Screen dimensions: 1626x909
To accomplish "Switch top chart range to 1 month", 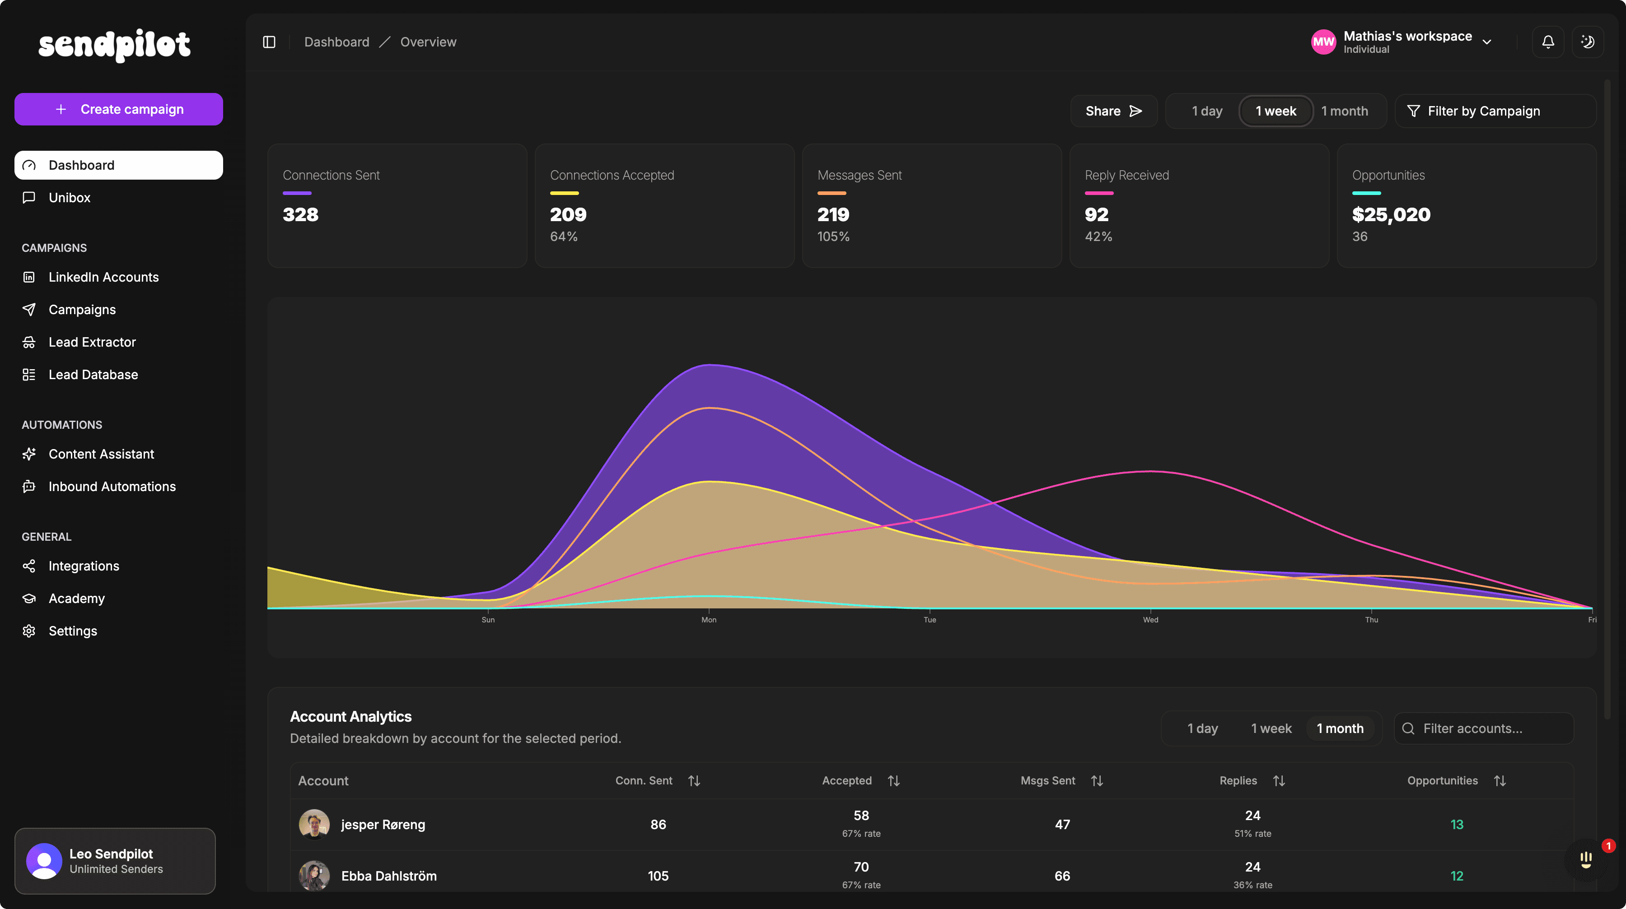I will (x=1345, y=111).
